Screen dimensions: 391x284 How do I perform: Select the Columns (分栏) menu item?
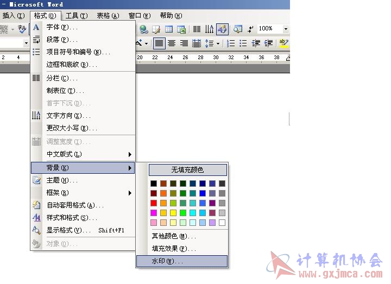click(x=83, y=78)
